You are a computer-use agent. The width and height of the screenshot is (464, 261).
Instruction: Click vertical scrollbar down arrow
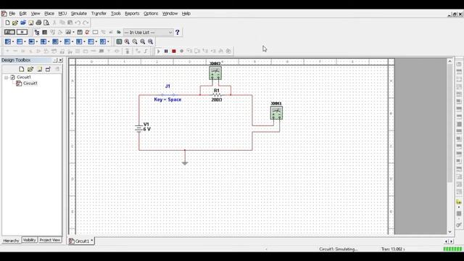click(x=449, y=232)
